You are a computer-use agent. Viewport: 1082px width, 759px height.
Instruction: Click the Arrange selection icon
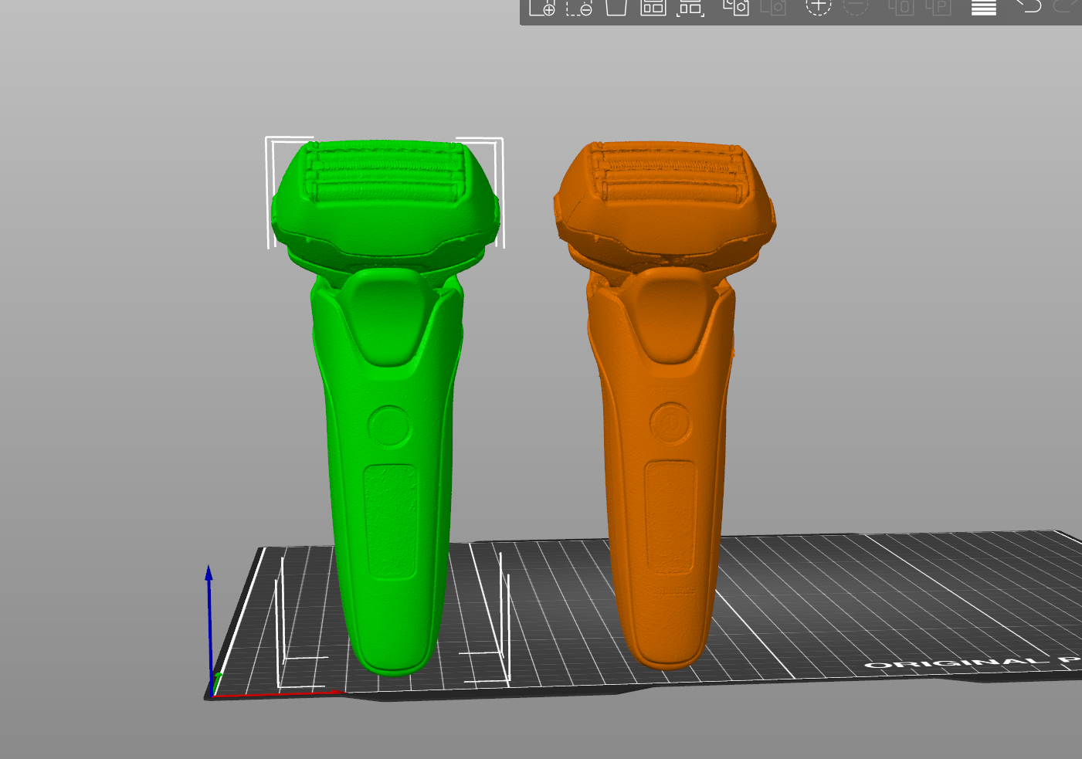point(690,8)
